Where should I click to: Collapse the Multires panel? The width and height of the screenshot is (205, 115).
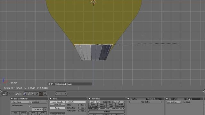[128, 99]
